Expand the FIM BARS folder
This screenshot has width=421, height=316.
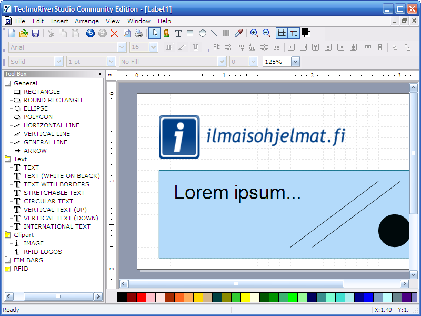8,260
